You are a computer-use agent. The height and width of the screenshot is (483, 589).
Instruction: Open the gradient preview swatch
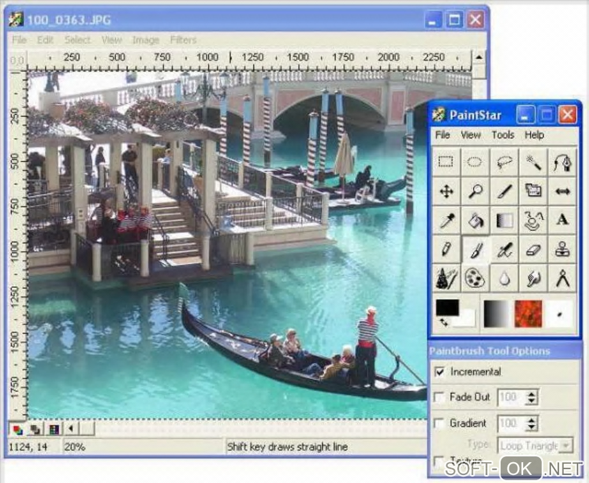point(496,314)
